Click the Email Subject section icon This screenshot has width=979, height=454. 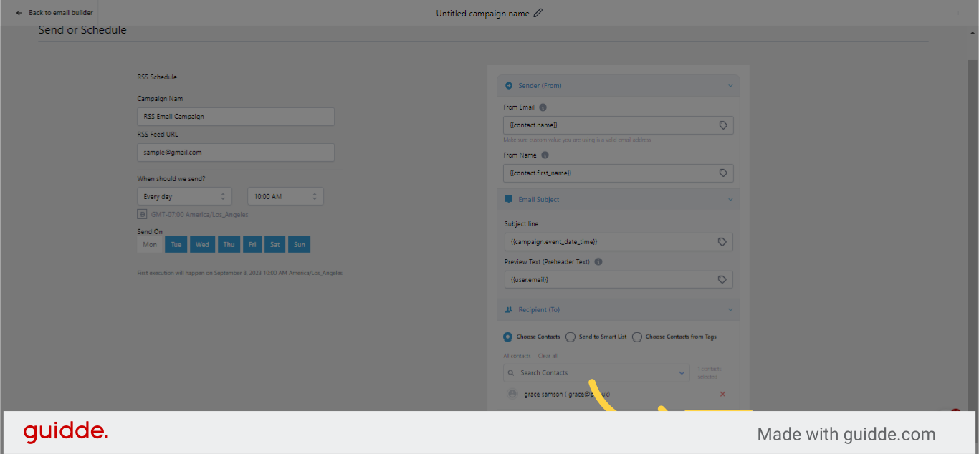click(x=510, y=199)
